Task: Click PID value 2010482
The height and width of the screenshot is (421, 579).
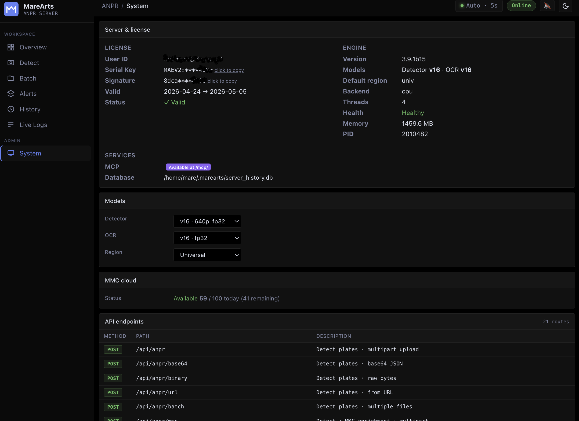Action: point(415,134)
